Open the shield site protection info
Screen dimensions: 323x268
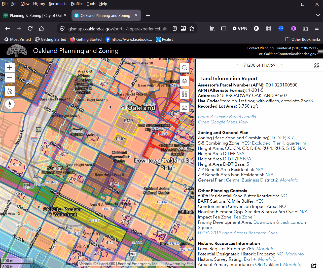pos(62,29)
